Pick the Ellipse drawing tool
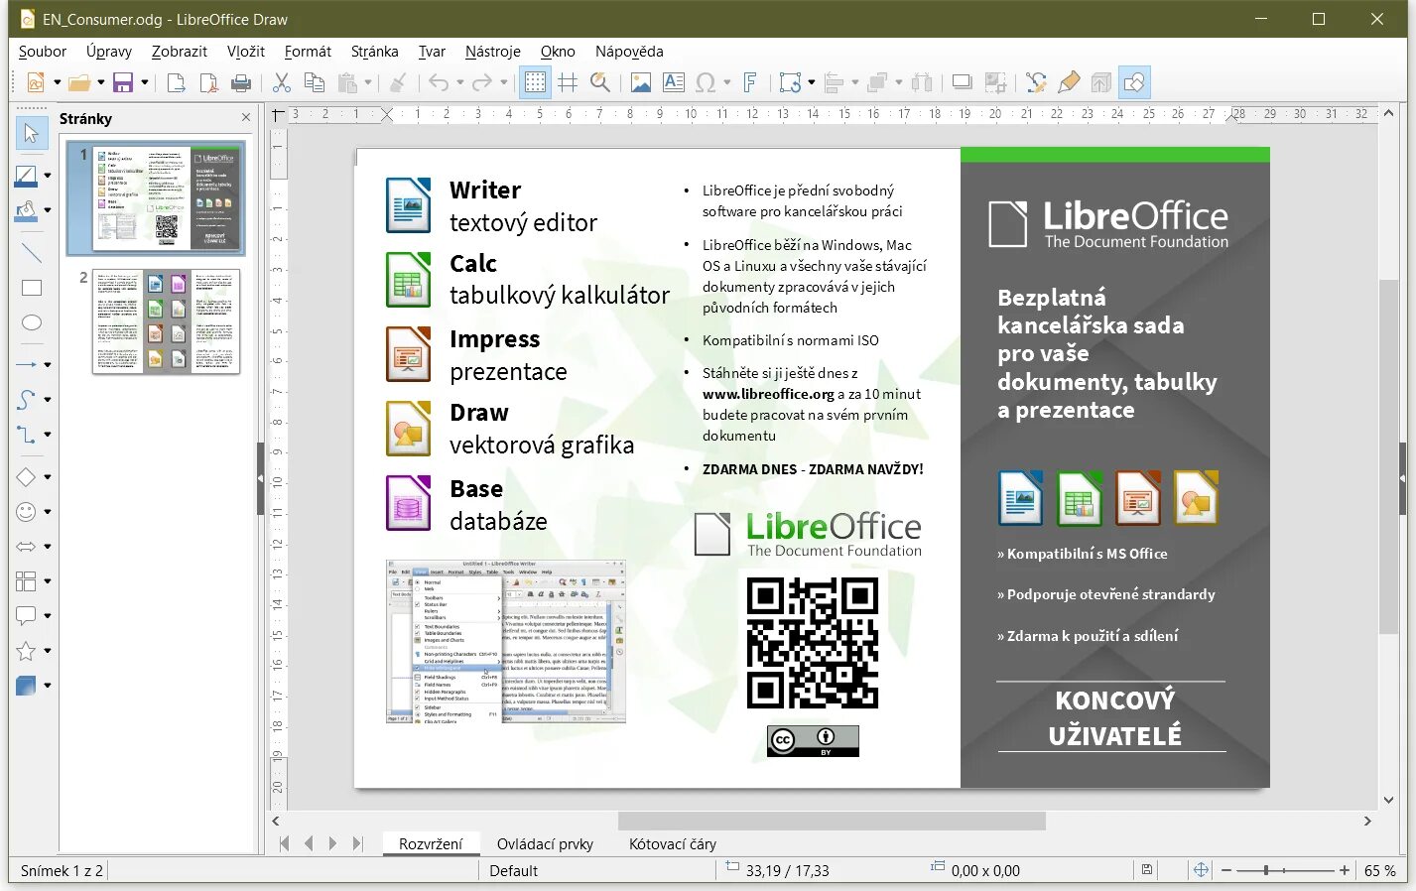This screenshot has height=891, width=1416. [x=31, y=322]
